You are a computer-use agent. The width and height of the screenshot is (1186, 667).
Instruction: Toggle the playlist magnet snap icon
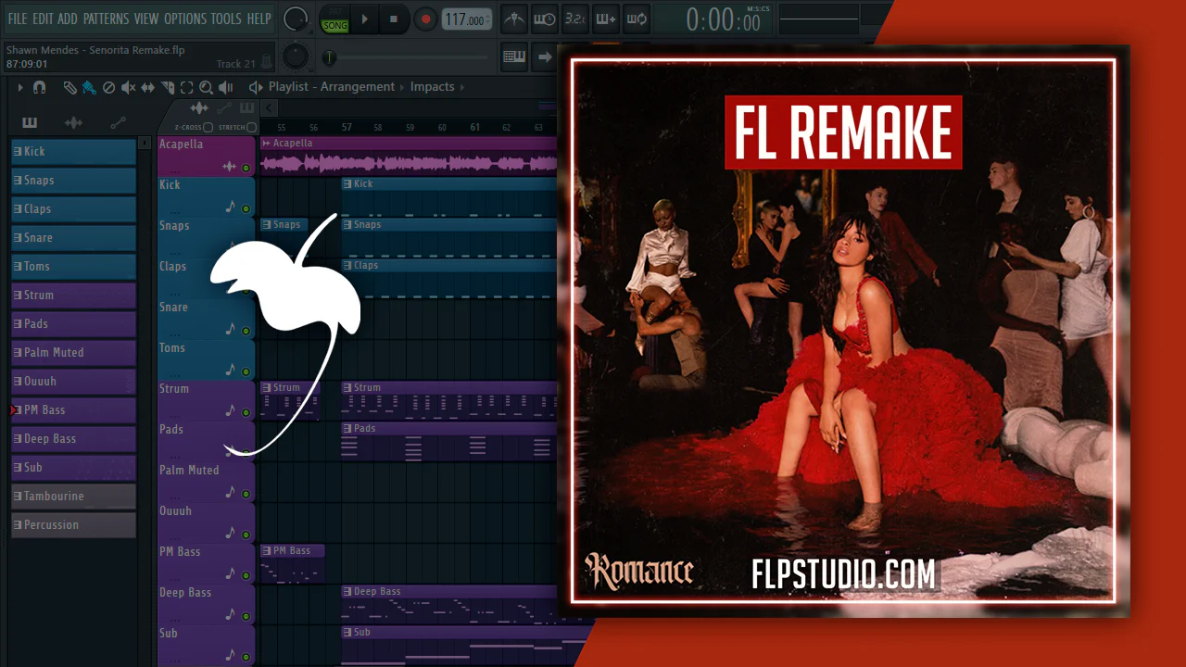click(x=39, y=87)
